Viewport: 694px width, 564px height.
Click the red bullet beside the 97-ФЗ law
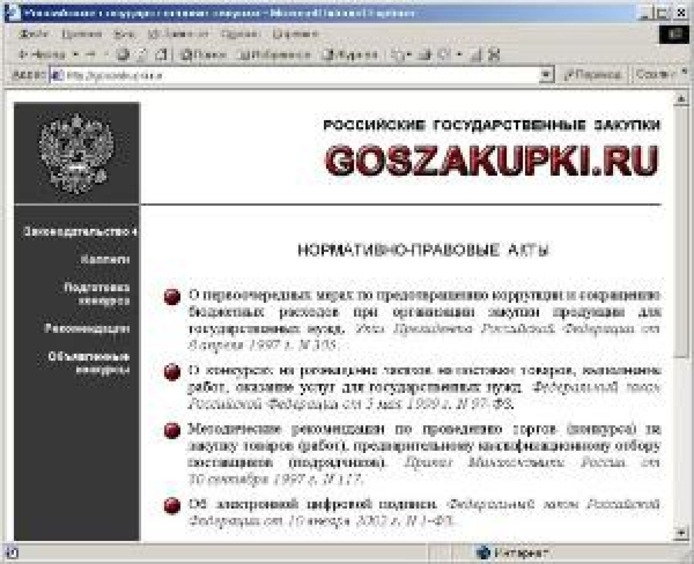point(172,372)
